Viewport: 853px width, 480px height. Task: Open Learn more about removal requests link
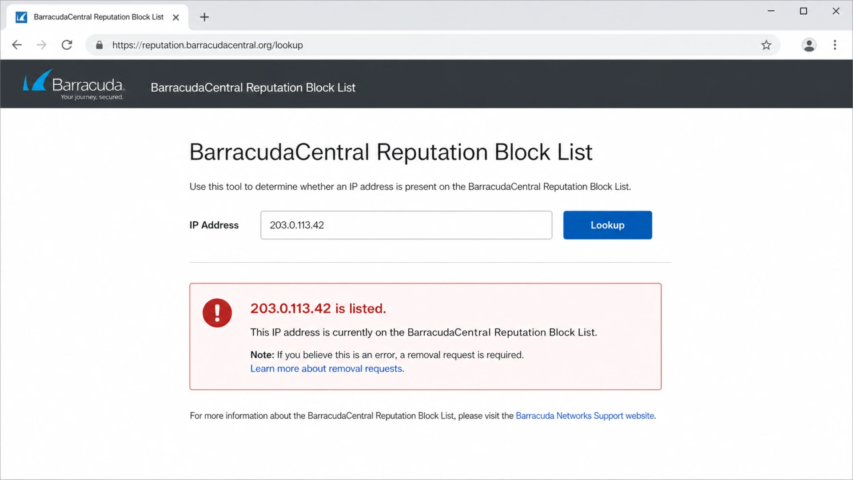pos(327,368)
